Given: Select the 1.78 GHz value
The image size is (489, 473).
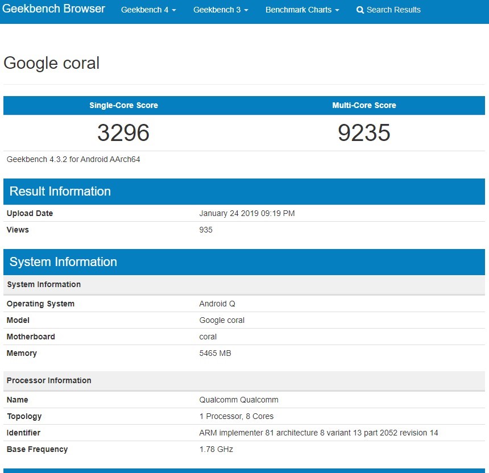Looking at the screenshot, I should (216, 449).
